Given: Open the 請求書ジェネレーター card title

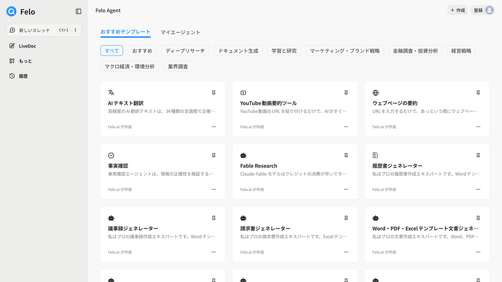Looking at the screenshot, I should click(265, 229).
